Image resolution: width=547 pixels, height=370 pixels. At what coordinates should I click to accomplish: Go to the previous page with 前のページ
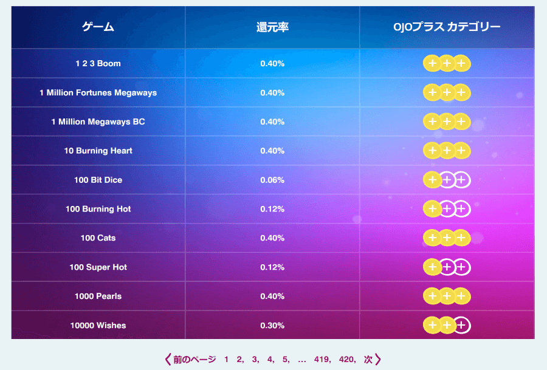click(x=190, y=359)
